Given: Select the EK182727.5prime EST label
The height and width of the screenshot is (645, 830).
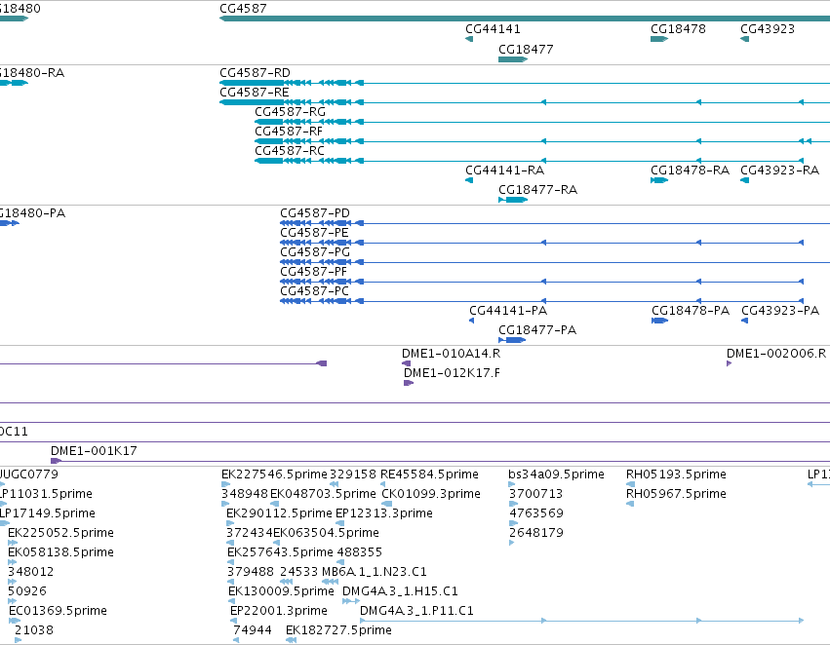Looking at the screenshot, I should [338, 630].
